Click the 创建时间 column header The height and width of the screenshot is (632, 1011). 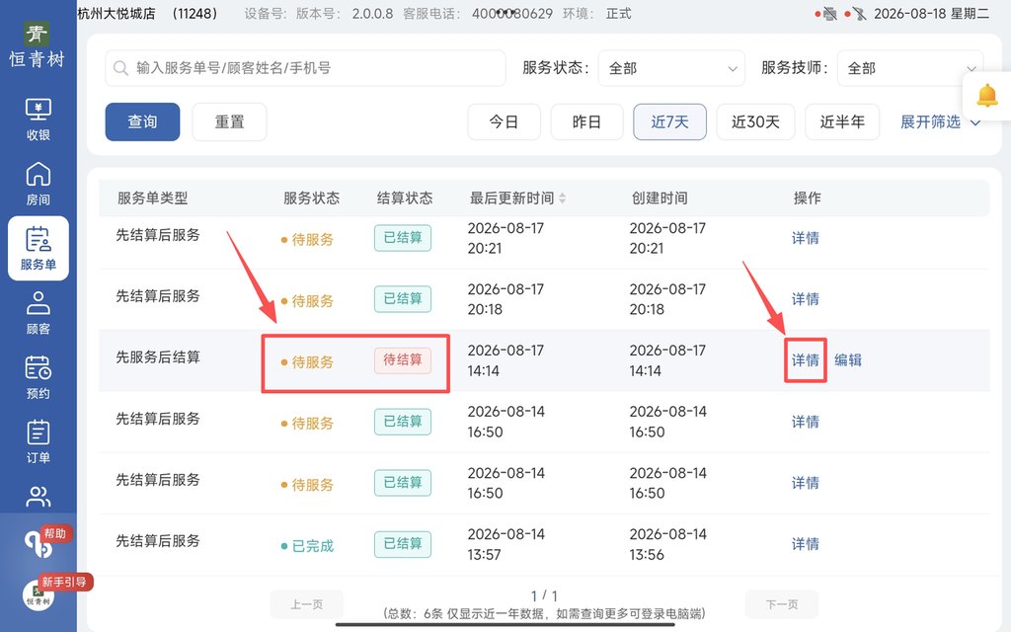click(x=660, y=198)
